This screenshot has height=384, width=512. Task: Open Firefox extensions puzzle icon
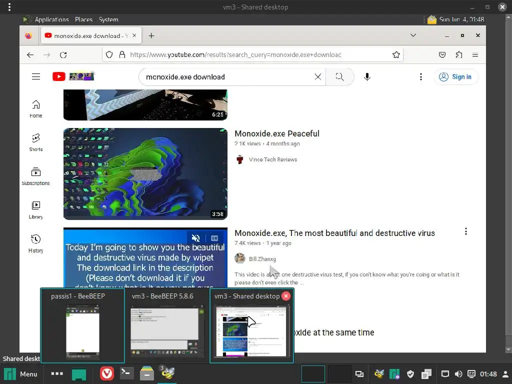pyautogui.click(x=459, y=55)
